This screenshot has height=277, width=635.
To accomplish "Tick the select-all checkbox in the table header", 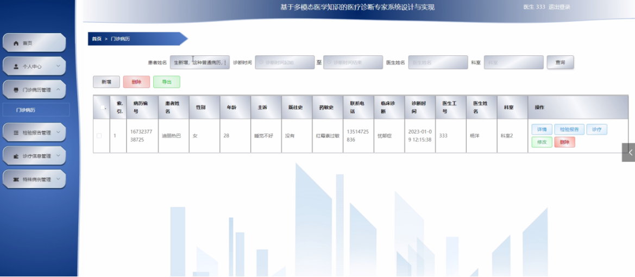I will pyautogui.click(x=102, y=107).
